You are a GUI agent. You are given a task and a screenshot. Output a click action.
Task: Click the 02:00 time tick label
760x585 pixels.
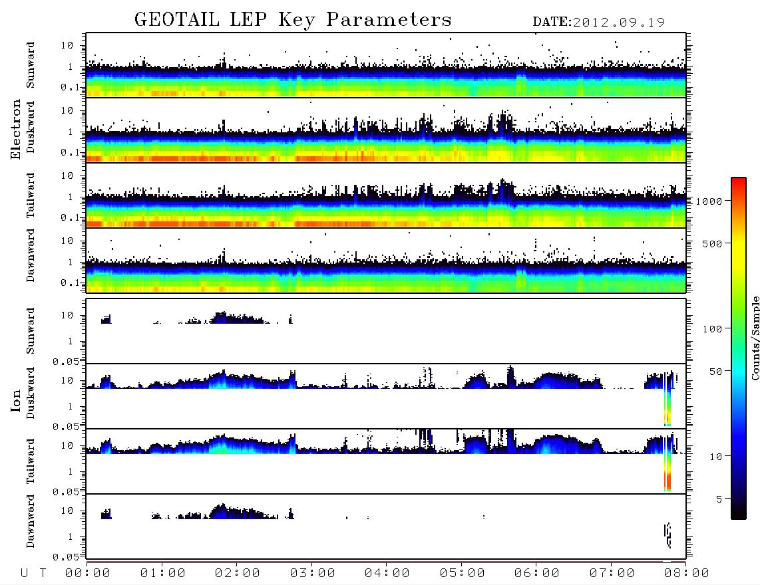[238, 574]
